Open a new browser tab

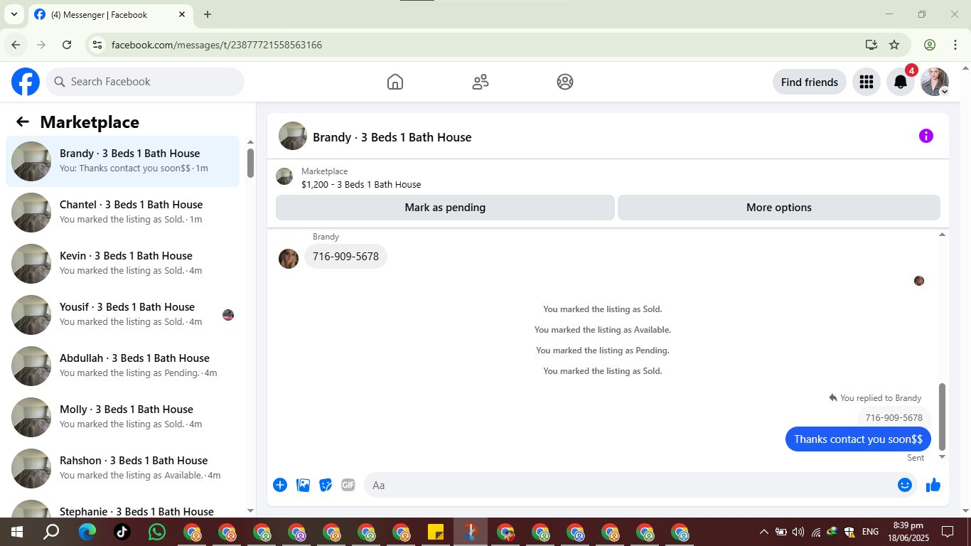pyautogui.click(x=208, y=14)
